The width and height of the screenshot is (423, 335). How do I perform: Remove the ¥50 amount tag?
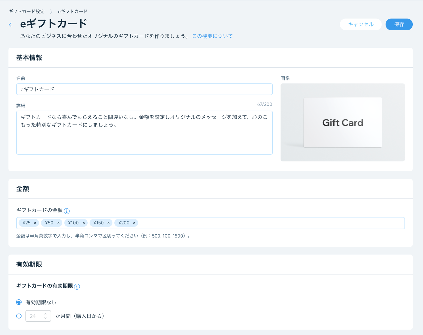coord(58,223)
